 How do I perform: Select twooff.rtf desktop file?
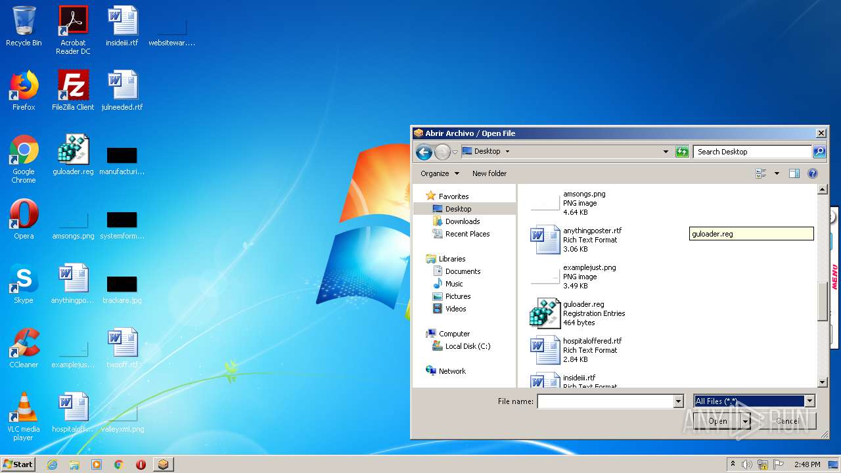point(122,349)
